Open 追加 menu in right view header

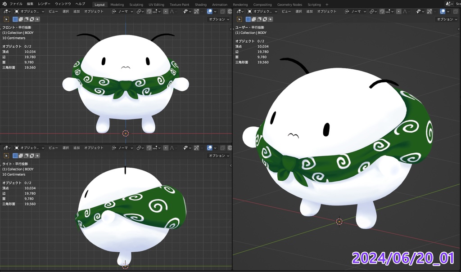point(77,148)
